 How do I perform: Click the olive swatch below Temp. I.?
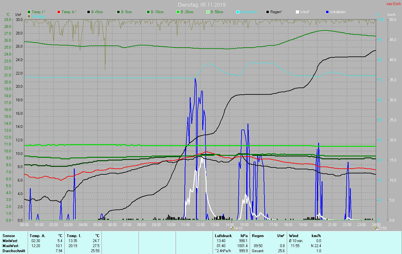[x=29, y=16]
